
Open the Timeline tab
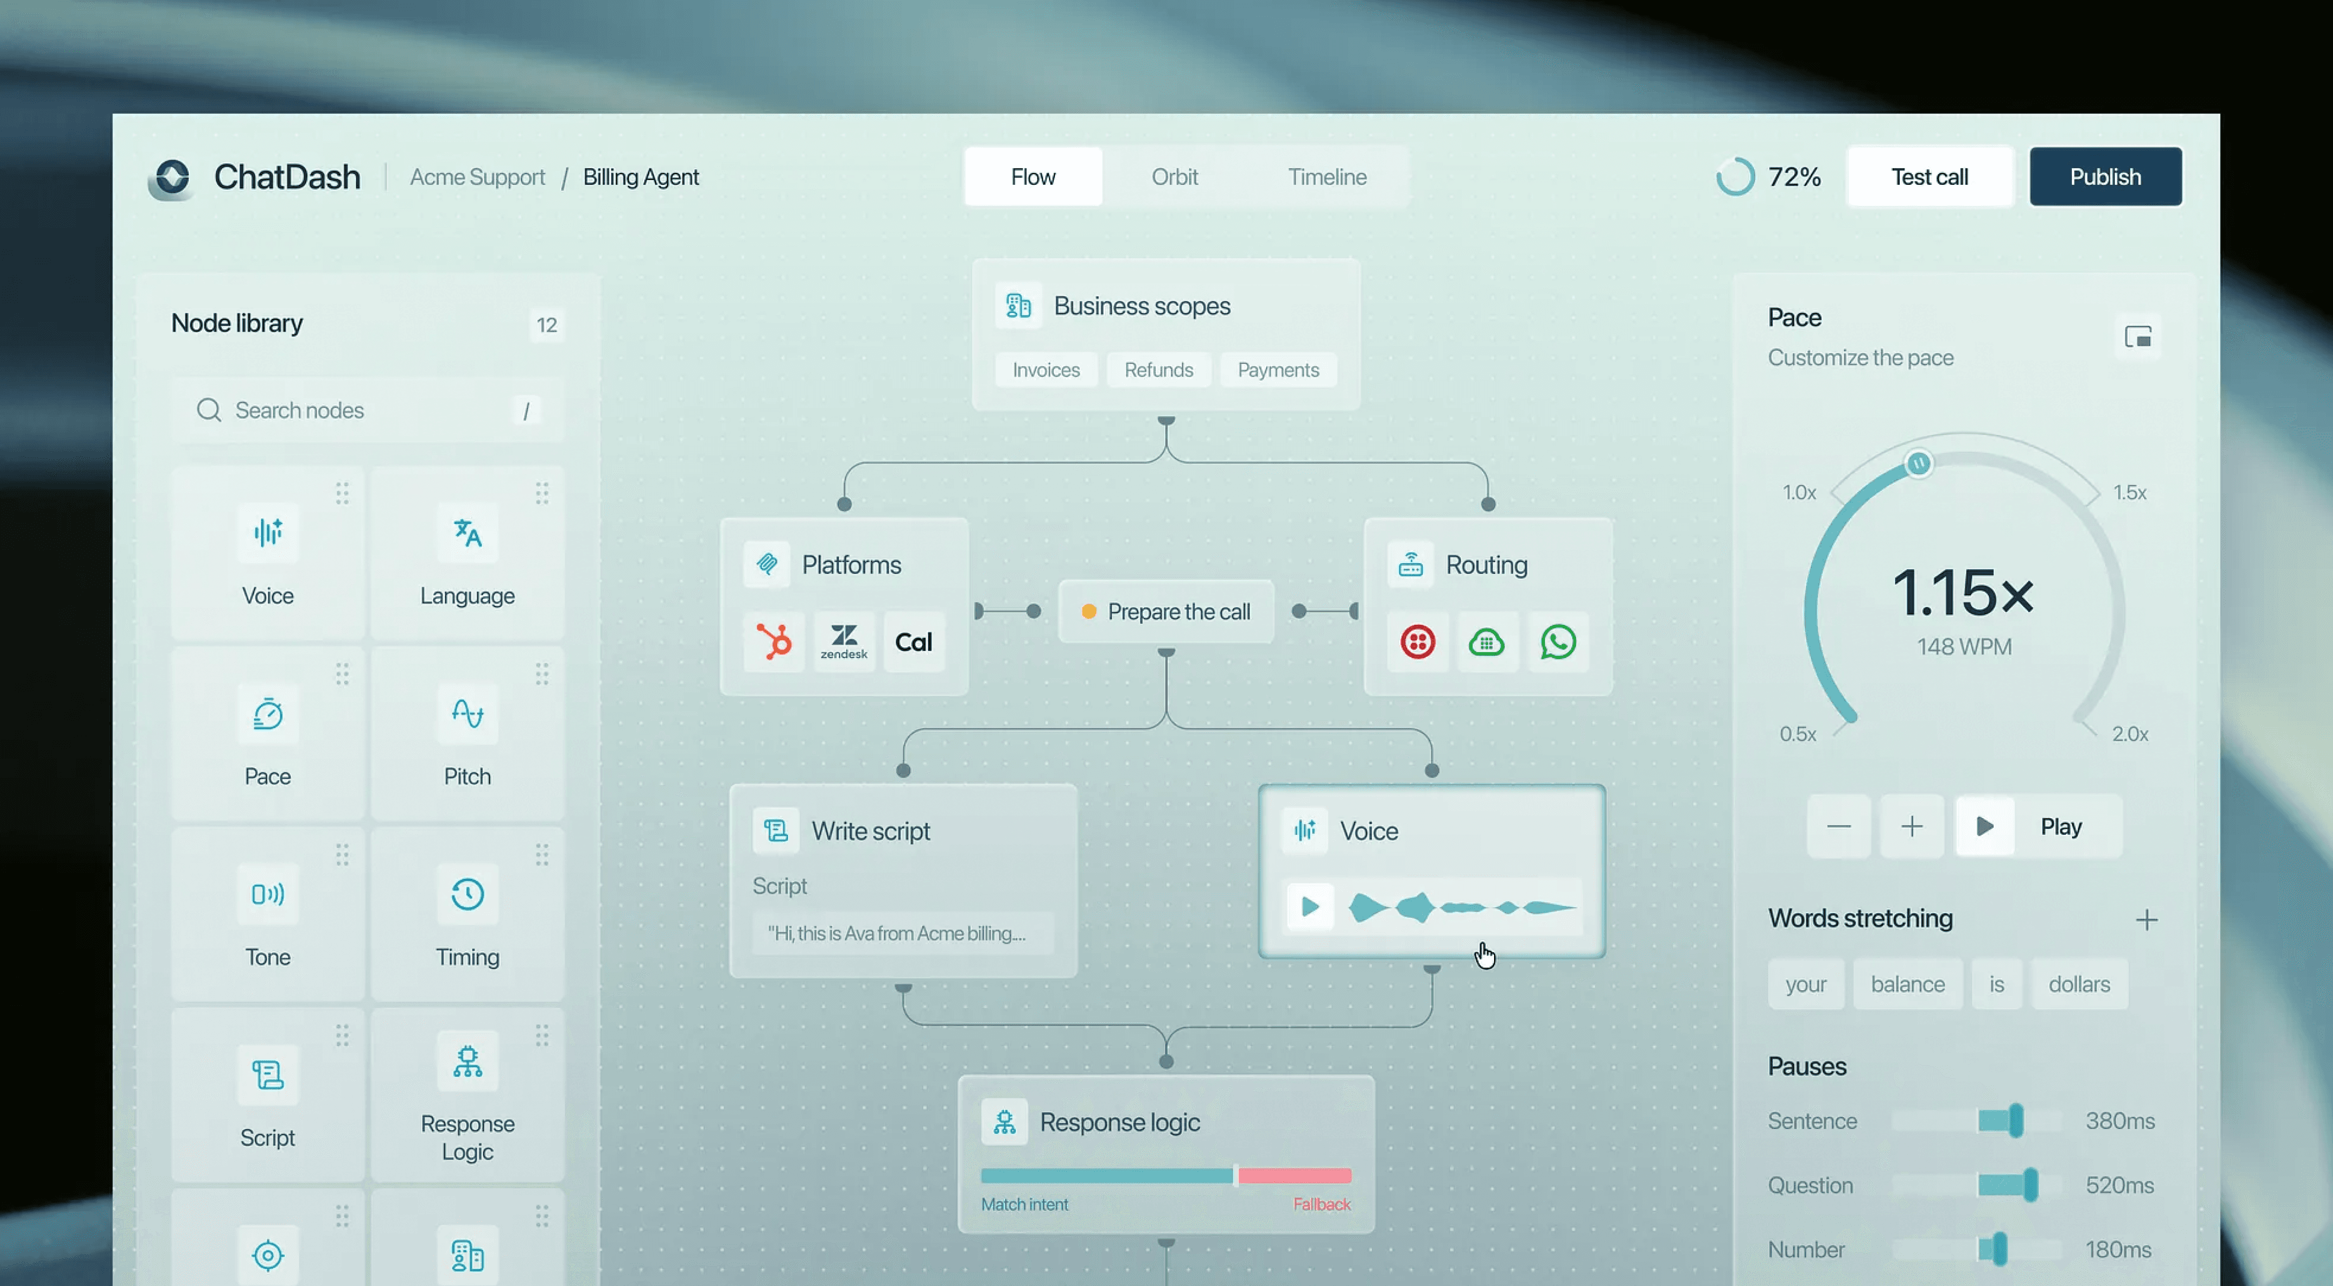point(1328,176)
